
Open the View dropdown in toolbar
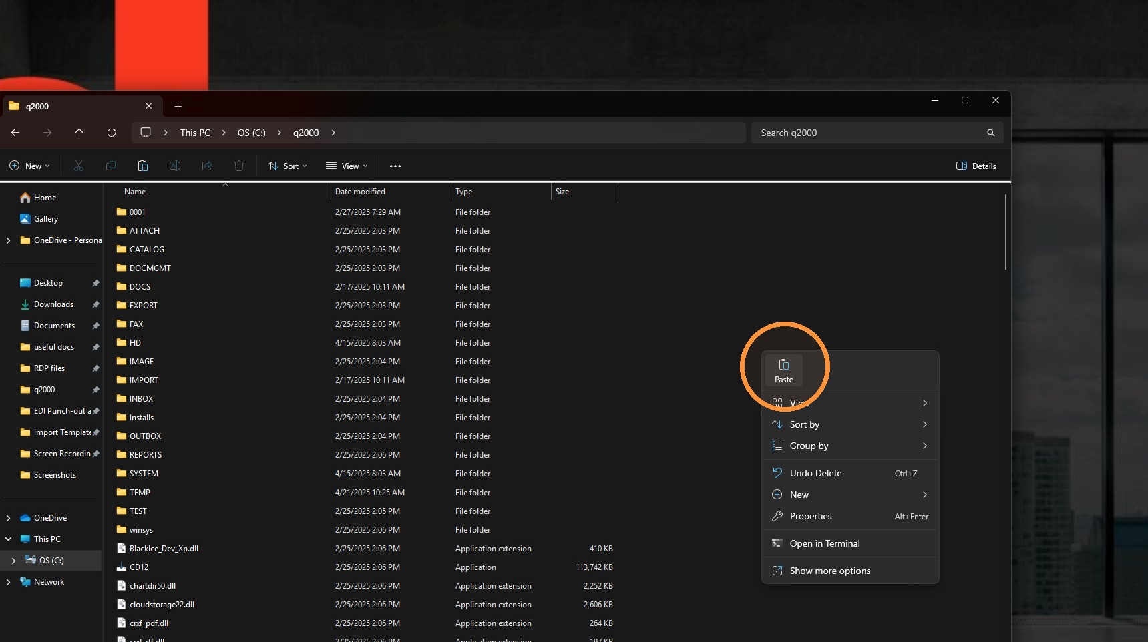[347, 166]
